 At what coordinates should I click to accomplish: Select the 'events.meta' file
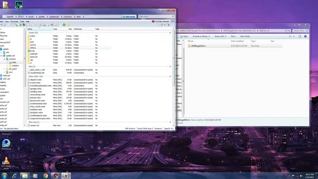(x=69, y=83)
